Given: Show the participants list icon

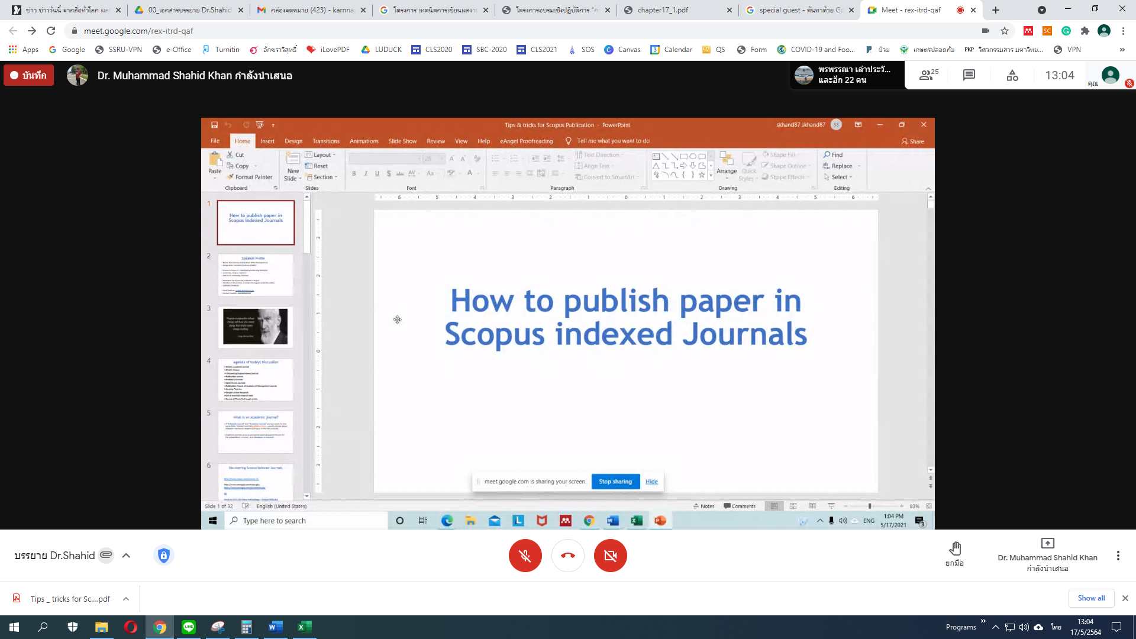Looking at the screenshot, I should 928,75.
